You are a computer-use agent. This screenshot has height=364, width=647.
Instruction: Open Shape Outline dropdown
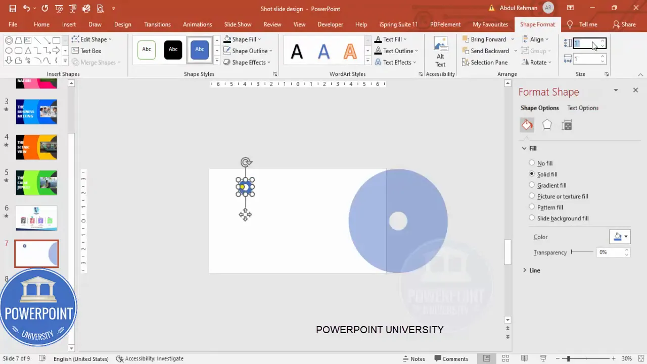[248, 51]
